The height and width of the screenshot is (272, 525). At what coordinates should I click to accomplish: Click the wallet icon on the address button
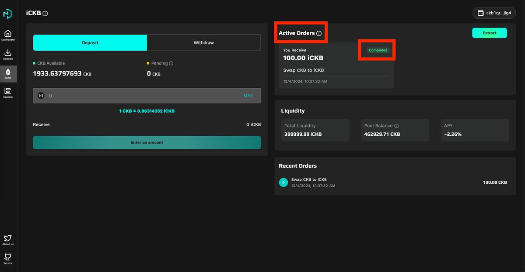click(481, 13)
